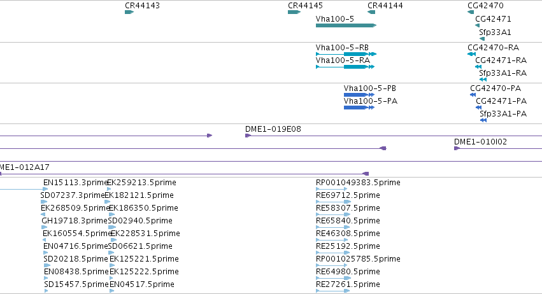Select the CR44144 gene arrow
Screen dimensions: 542x294
[371, 12]
